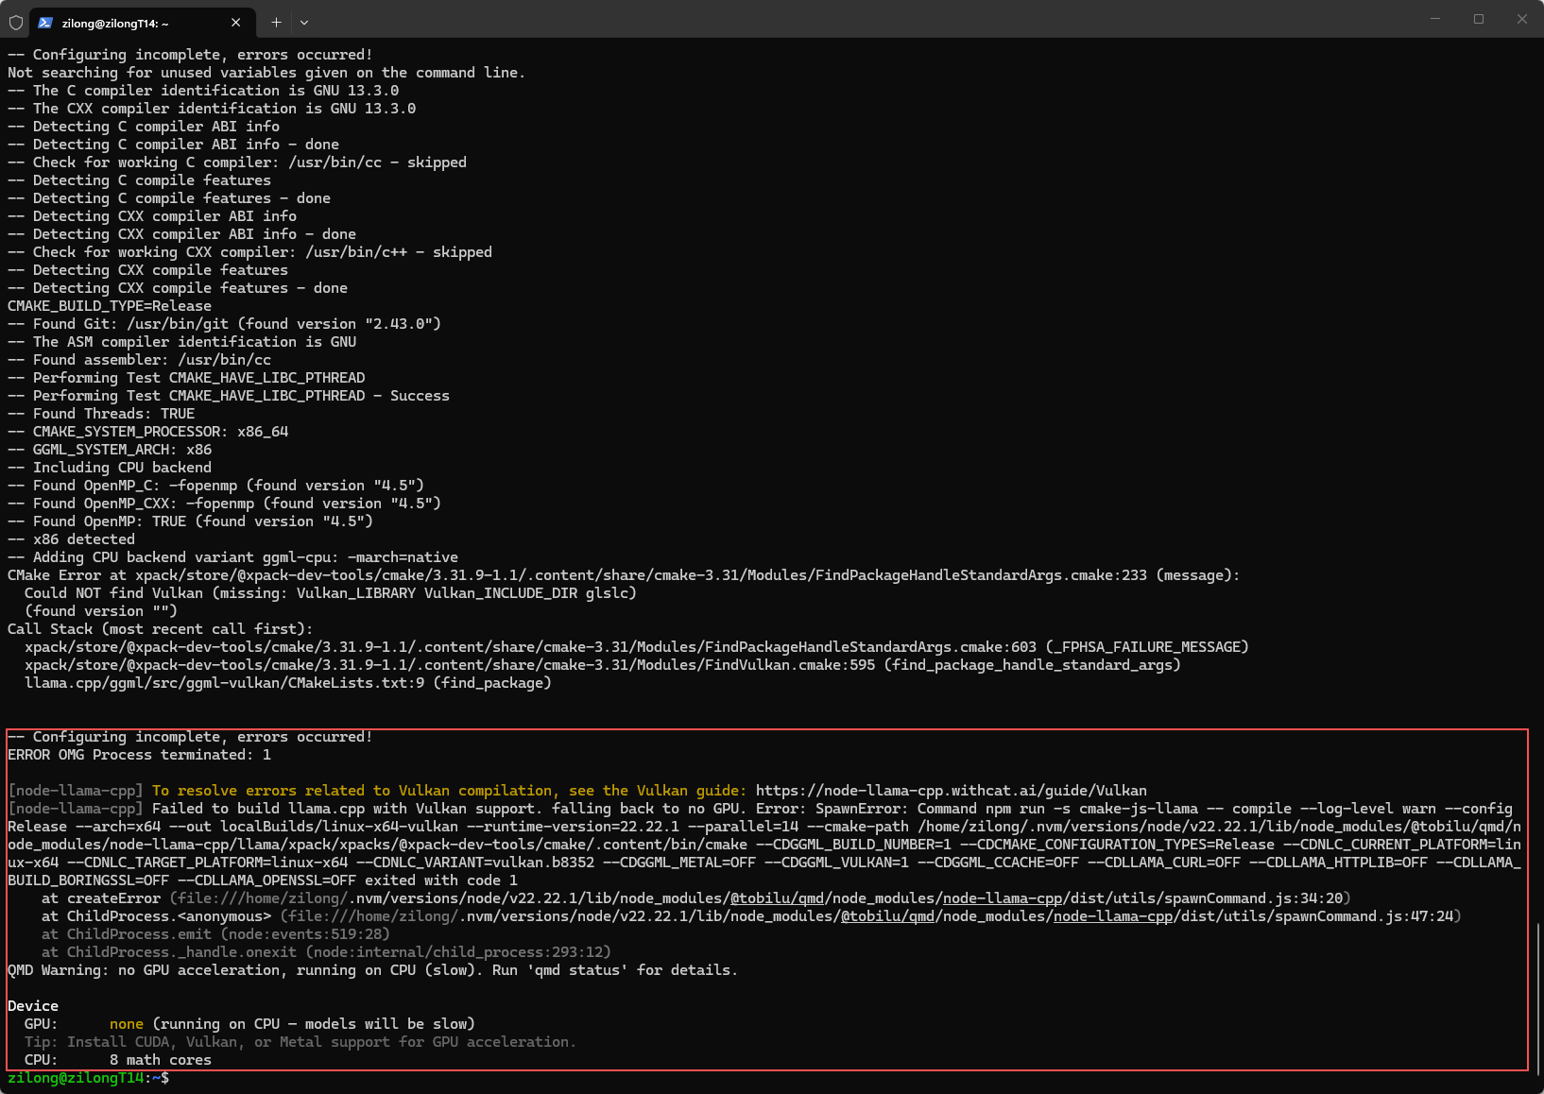Close the zilong@zilongT14 tab
The height and width of the screenshot is (1094, 1544).
(x=235, y=23)
